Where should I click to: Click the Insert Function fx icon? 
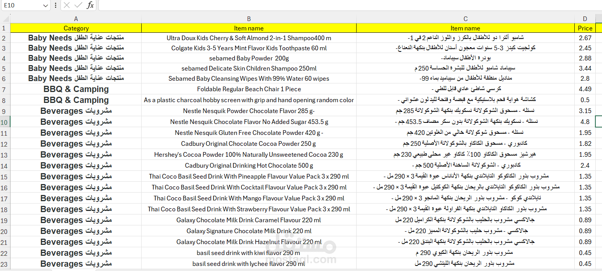click(x=90, y=5)
